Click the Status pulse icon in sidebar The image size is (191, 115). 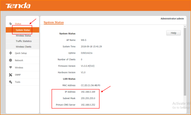[x=11, y=24]
